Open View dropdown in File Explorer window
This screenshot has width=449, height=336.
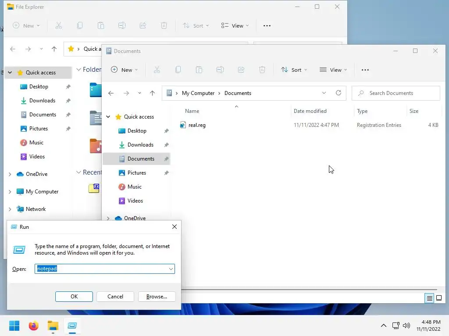235,26
